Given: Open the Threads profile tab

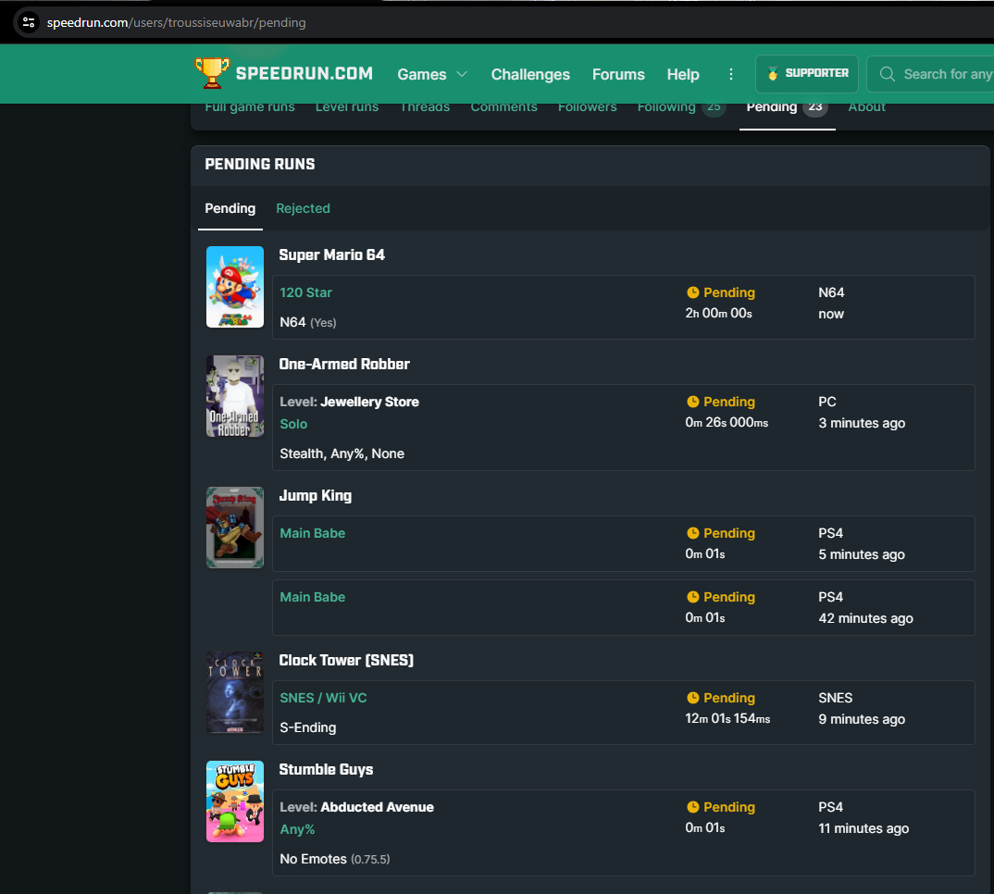Looking at the screenshot, I should tap(425, 107).
